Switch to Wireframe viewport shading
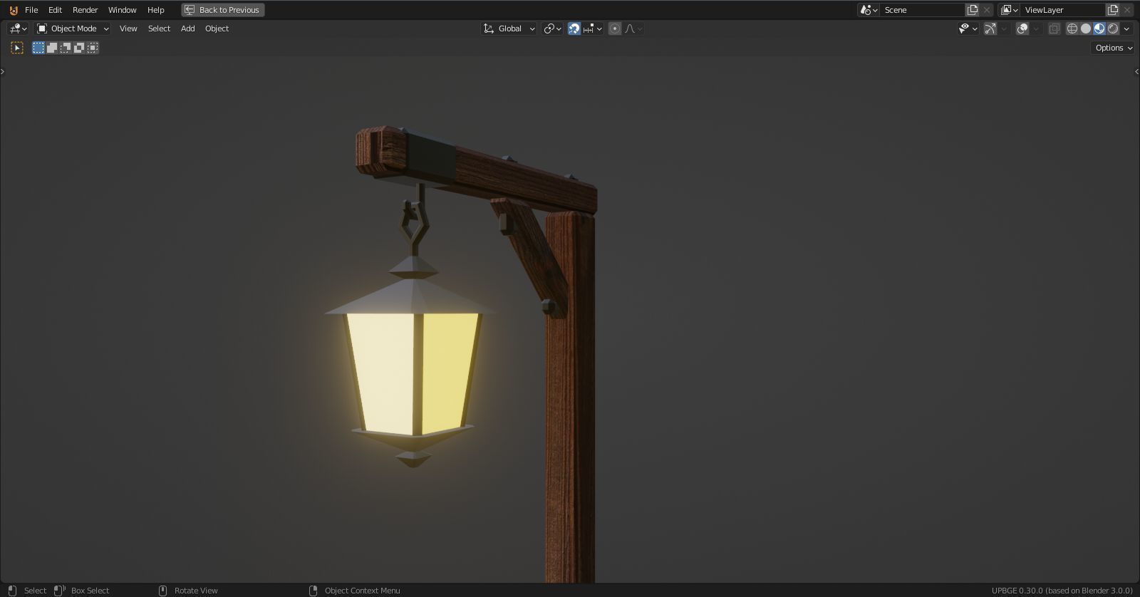The image size is (1140, 597). coord(1072,28)
